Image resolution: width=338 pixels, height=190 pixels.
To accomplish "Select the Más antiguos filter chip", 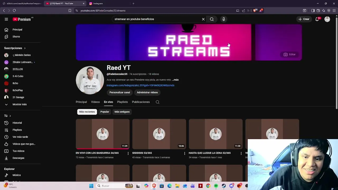I will (x=122, y=112).
